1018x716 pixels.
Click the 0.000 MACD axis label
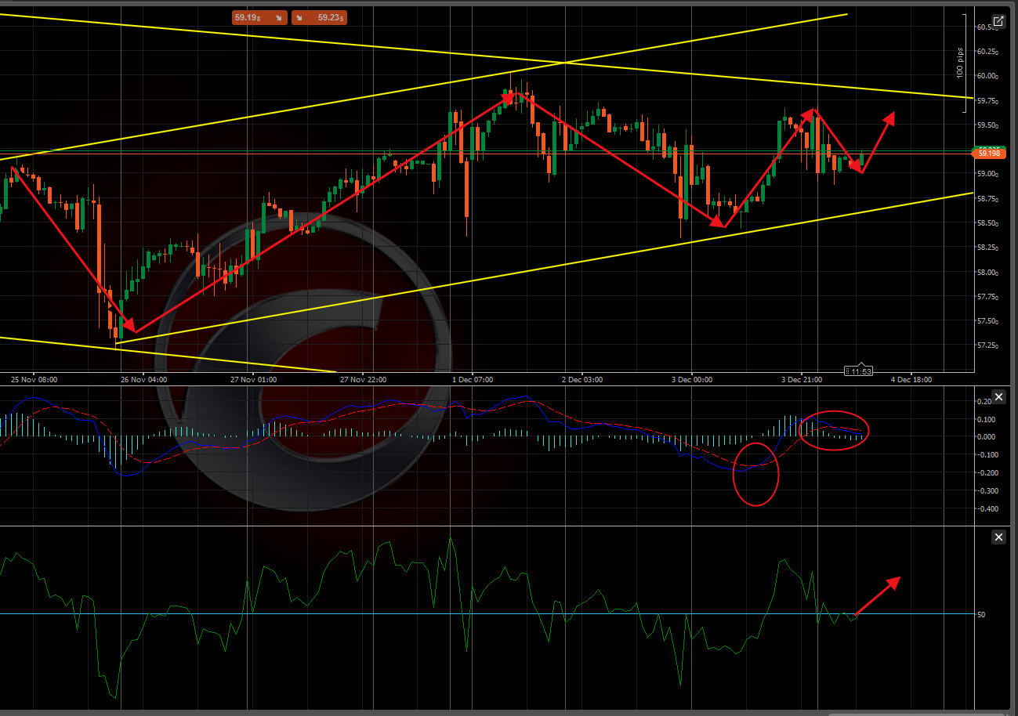pos(986,437)
